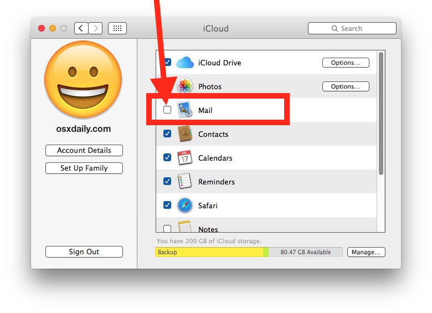
Task: Check the Notes checkbox
Action: [x=167, y=228]
